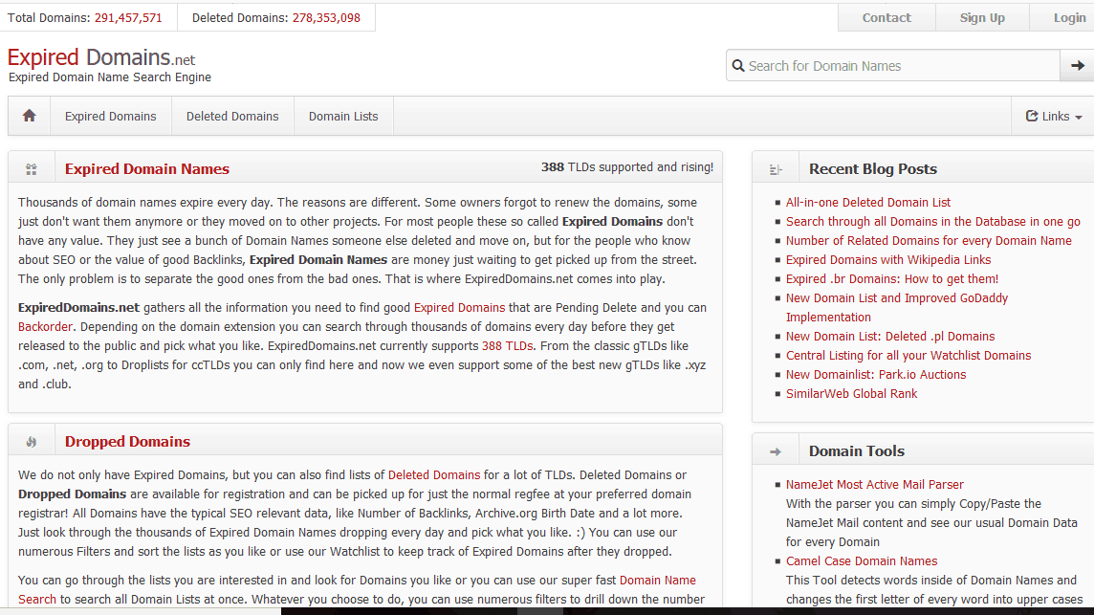
Task: Click the Domain Tools arrow icon
Action: (x=776, y=451)
